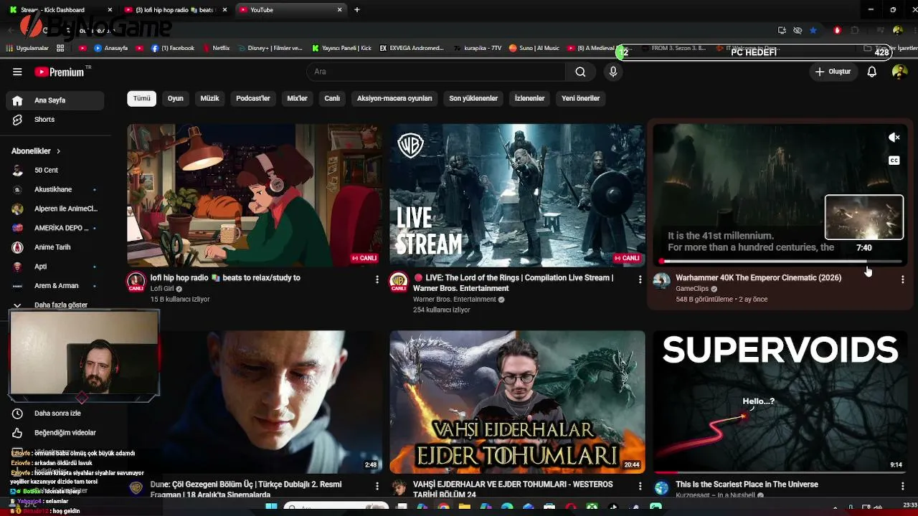Open the Alperen ile AnimeCl... subscription
This screenshot has width=918, height=516.
point(55,209)
